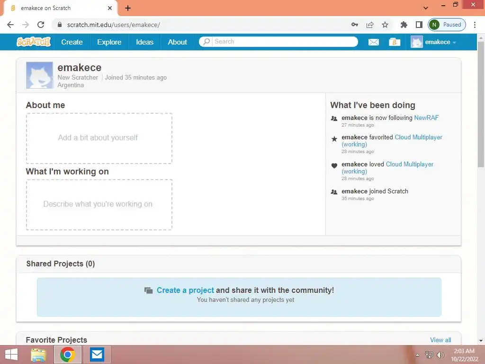Screen dimensions: 485x364
Task: Open Chrome three-dot menu
Action: [x=475, y=25]
